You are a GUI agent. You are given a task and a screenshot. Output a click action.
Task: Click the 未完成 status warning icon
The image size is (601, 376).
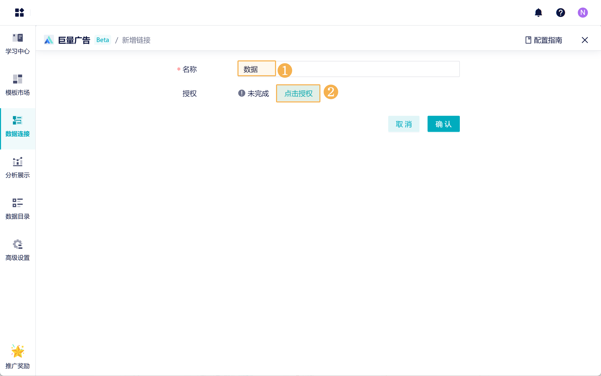point(242,93)
